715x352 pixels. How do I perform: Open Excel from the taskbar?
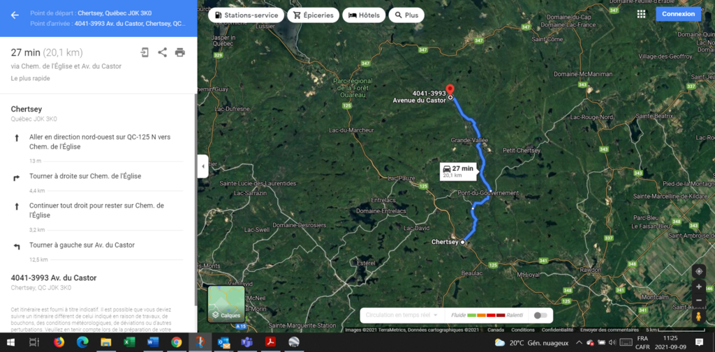point(129,342)
